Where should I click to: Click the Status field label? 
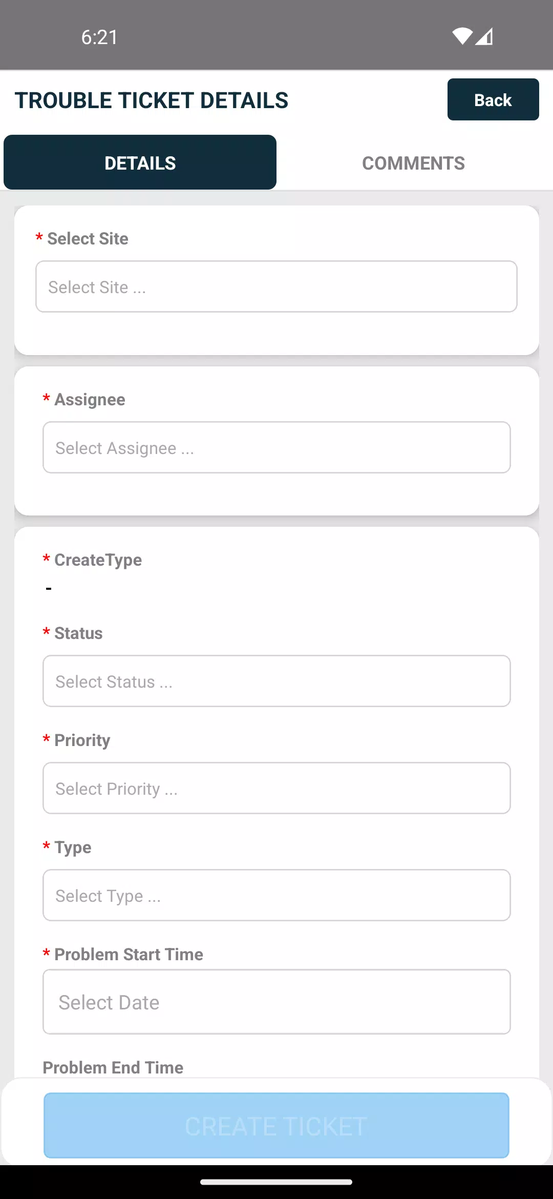(x=78, y=633)
